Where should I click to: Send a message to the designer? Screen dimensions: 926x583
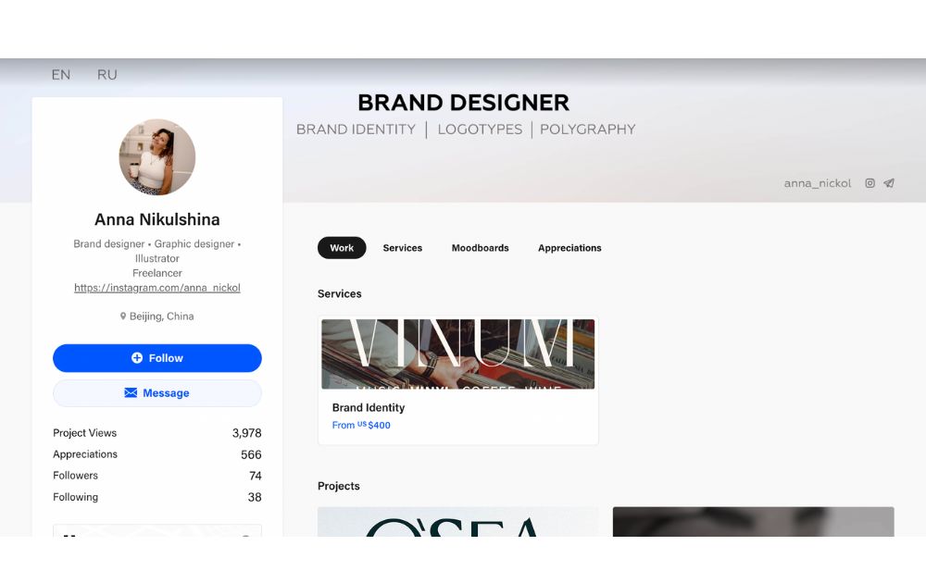click(157, 393)
